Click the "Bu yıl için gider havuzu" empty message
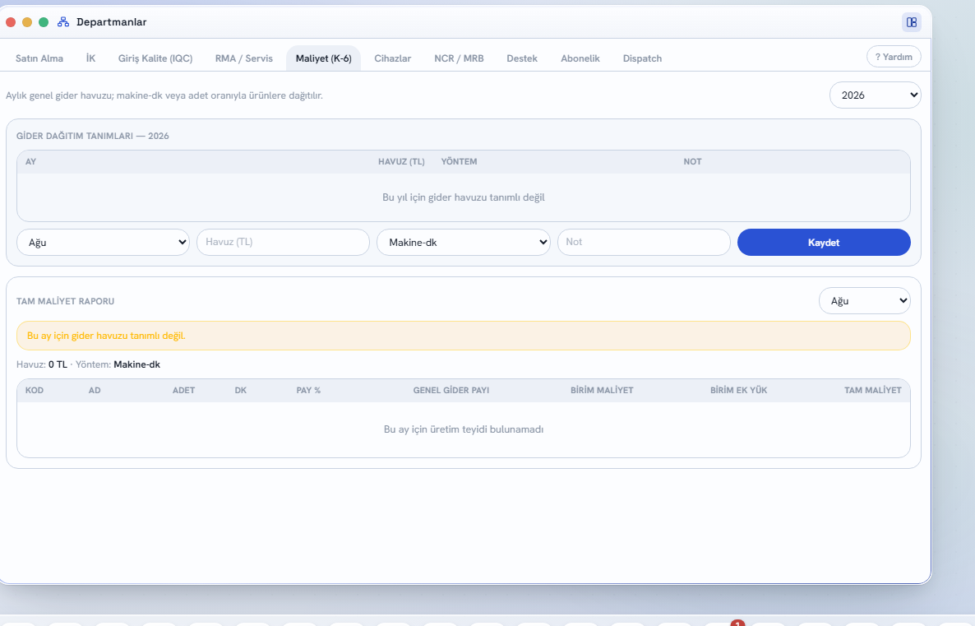This screenshot has height=626, width=975. coord(464,197)
